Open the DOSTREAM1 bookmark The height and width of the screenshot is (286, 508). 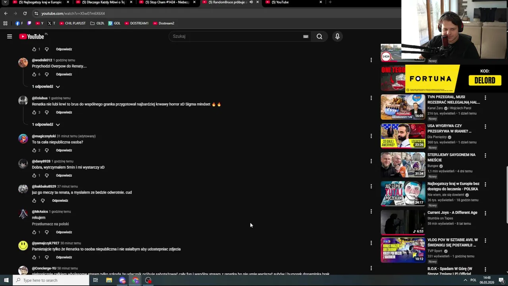[x=137, y=23]
